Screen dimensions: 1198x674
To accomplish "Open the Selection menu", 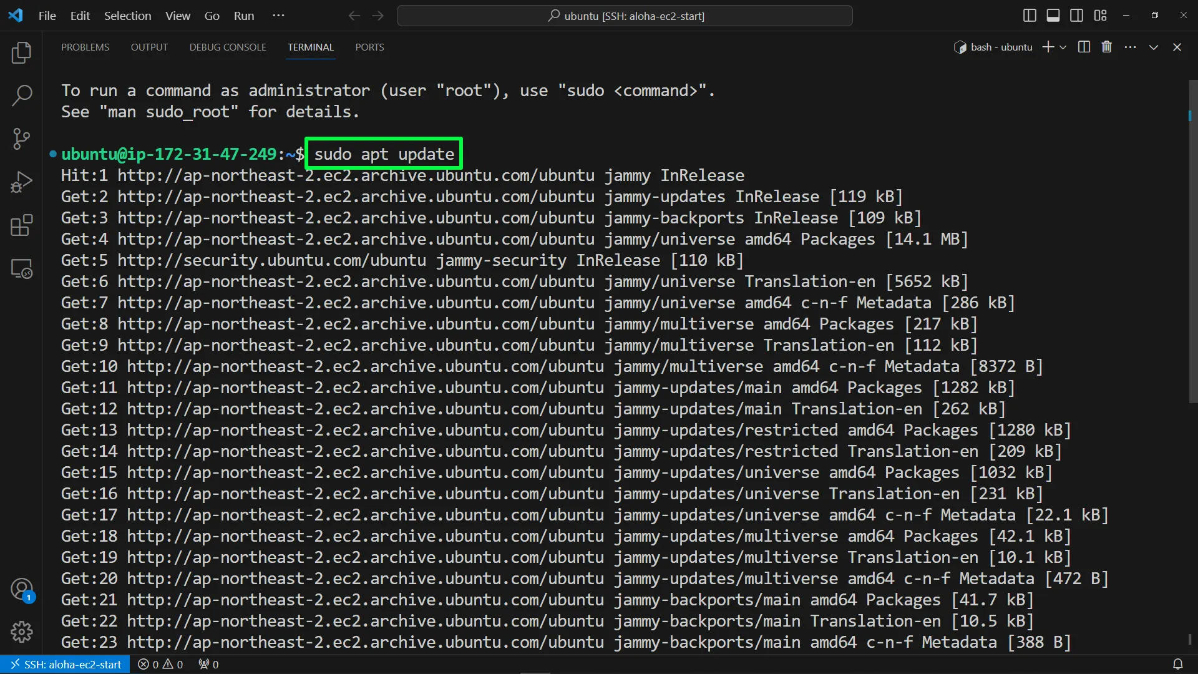I will 127,16.
